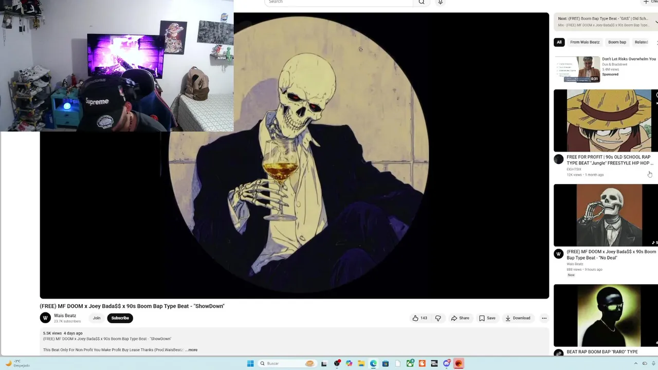Viewport: 658px width, 370px height.
Task: Open the Dun & Bradstreet sponsored thumbnail
Action: 577,69
